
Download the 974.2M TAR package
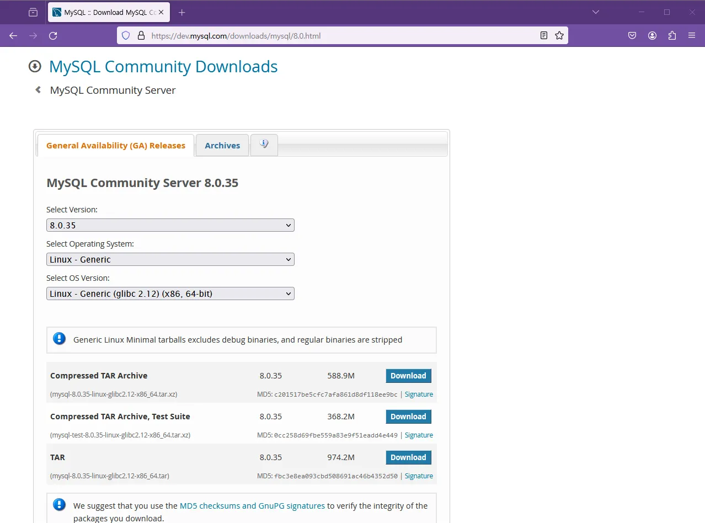click(x=408, y=457)
